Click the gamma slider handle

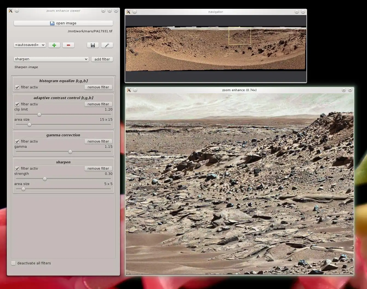[70, 152]
